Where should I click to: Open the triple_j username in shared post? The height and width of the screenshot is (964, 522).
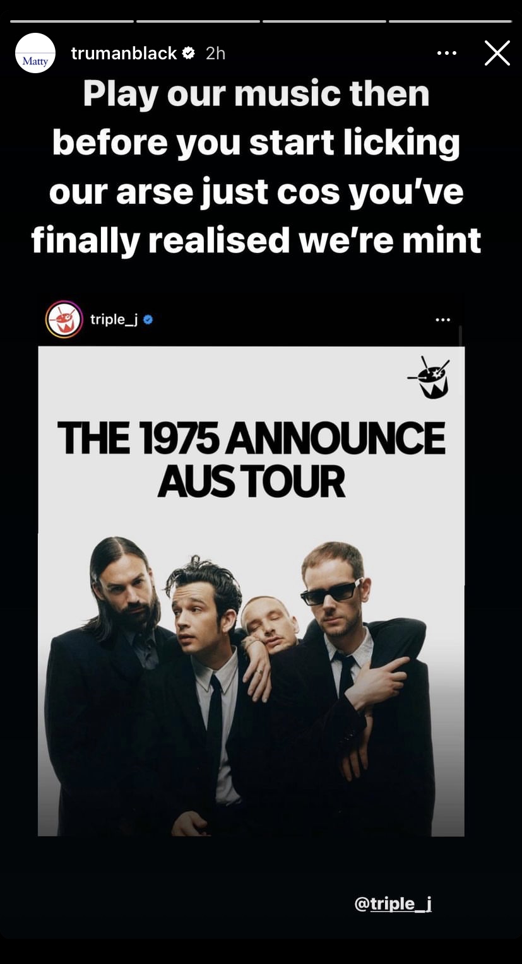[x=114, y=319]
